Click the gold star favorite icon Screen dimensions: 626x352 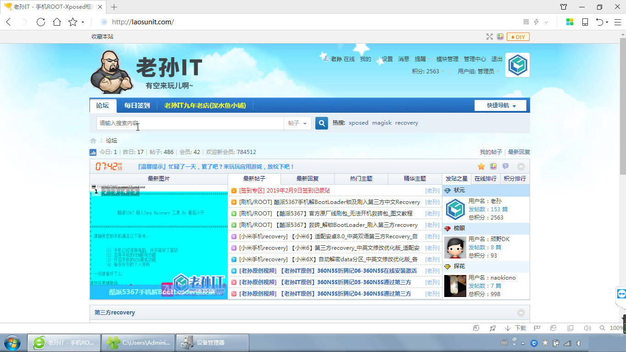pyautogui.click(x=481, y=166)
